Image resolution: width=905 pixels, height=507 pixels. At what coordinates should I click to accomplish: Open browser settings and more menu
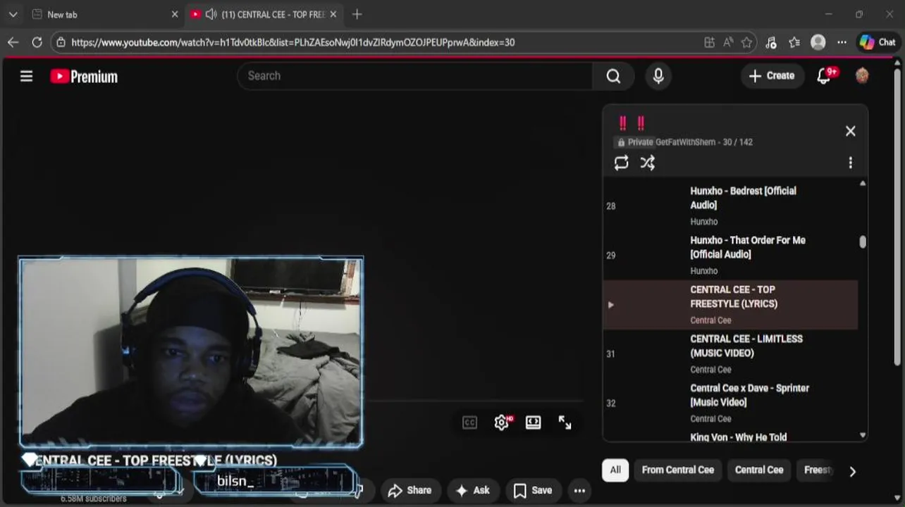[842, 42]
